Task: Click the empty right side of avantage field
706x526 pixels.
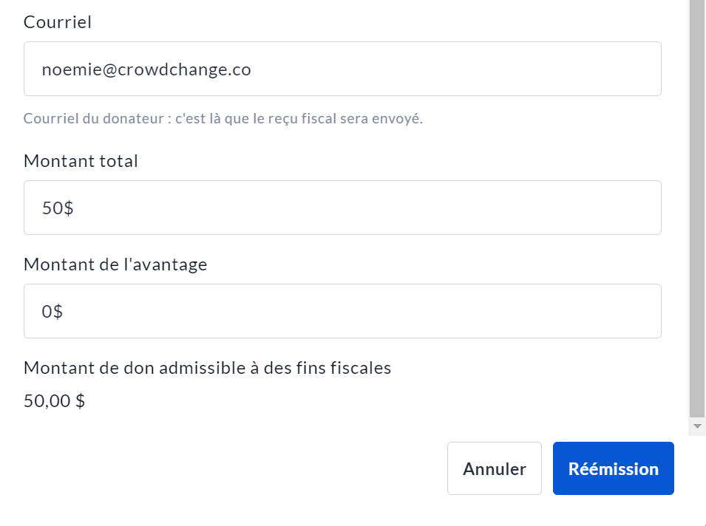Action: point(517,311)
